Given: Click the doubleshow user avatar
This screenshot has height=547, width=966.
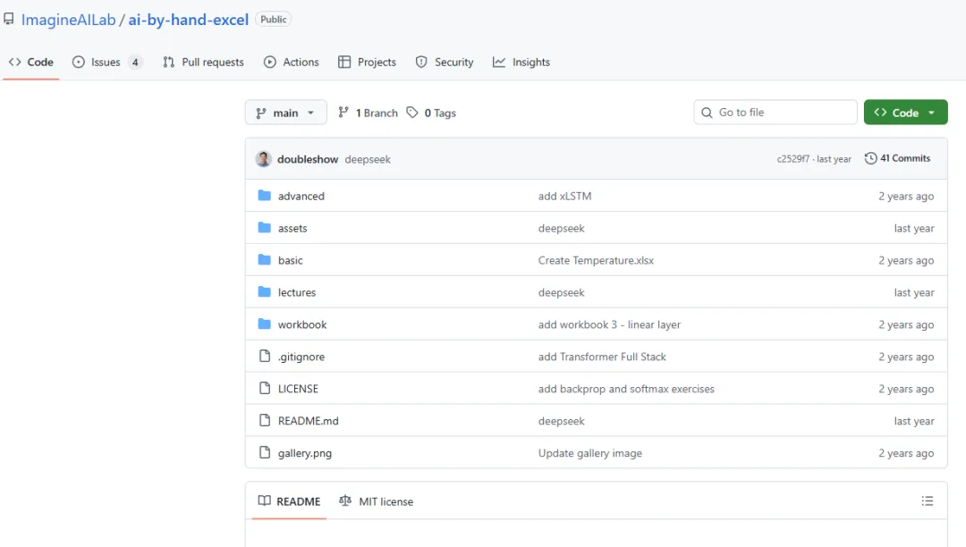Looking at the screenshot, I should (263, 159).
